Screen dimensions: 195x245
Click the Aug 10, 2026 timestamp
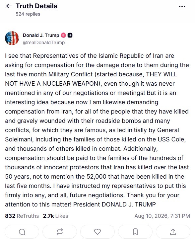click(162, 216)
